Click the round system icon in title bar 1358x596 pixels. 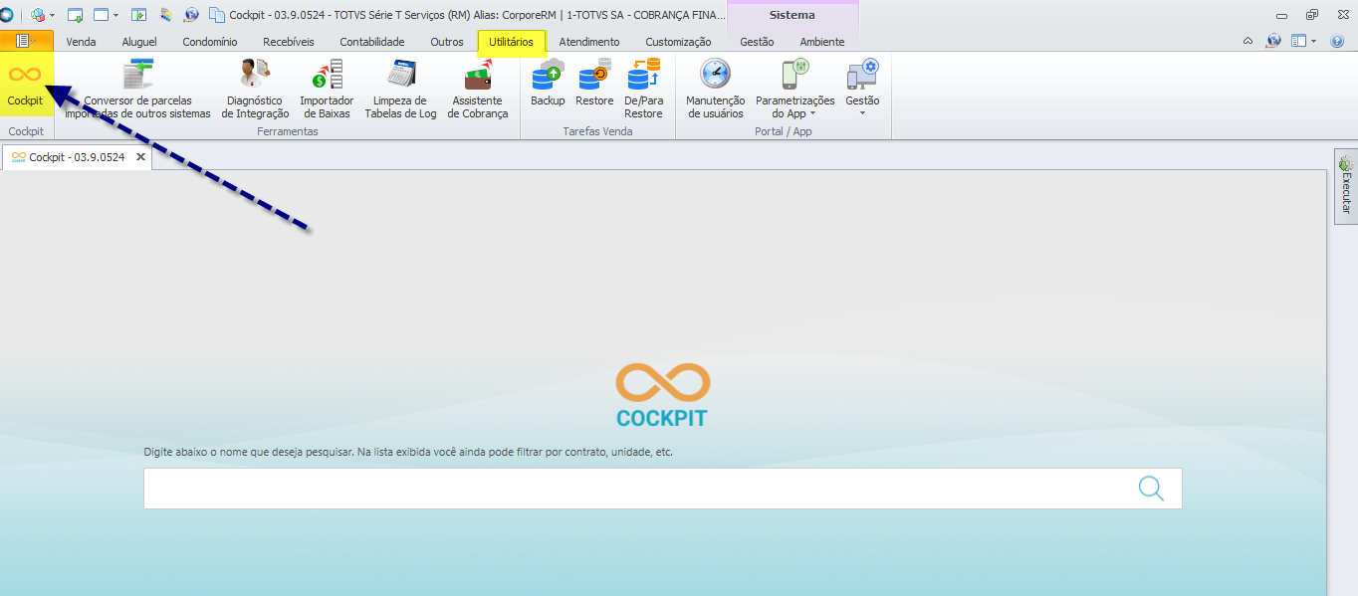[6, 15]
